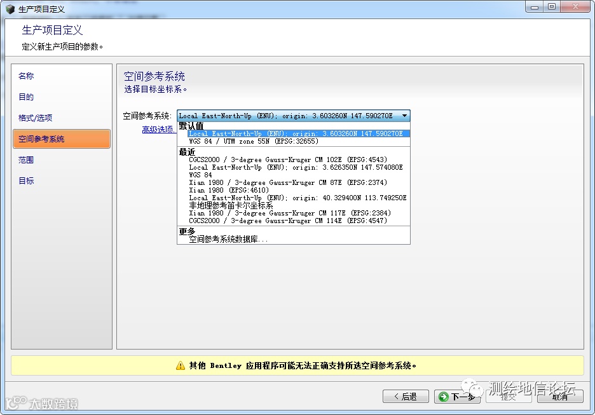This screenshot has width=595, height=415.
Task: Select CGCS2000 Gauss-Kruger CM 114E (EPSG:4547)
Action: [288, 221]
